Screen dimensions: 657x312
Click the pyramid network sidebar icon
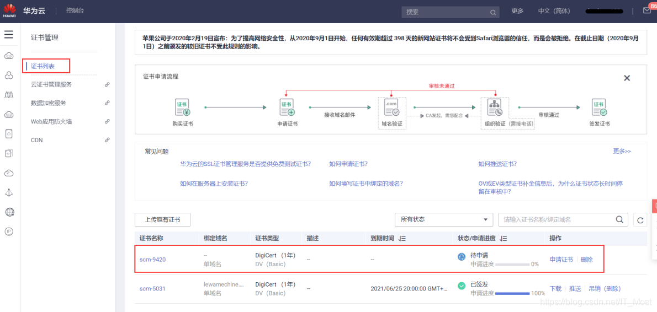coord(9,192)
